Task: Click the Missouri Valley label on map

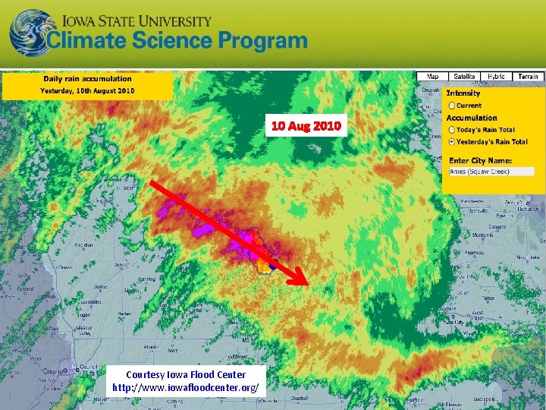Action: [85, 330]
